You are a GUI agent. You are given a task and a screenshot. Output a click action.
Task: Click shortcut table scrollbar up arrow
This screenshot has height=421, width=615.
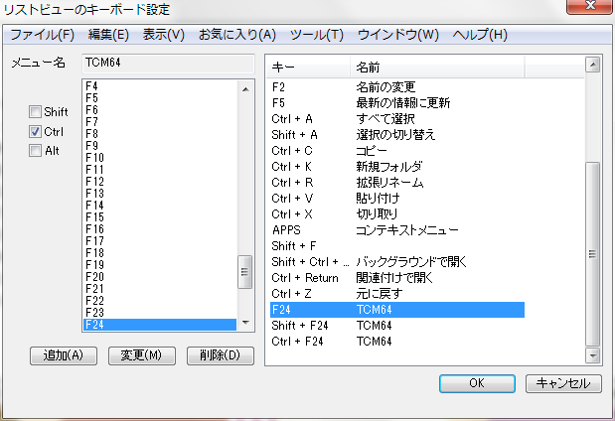(x=592, y=65)
